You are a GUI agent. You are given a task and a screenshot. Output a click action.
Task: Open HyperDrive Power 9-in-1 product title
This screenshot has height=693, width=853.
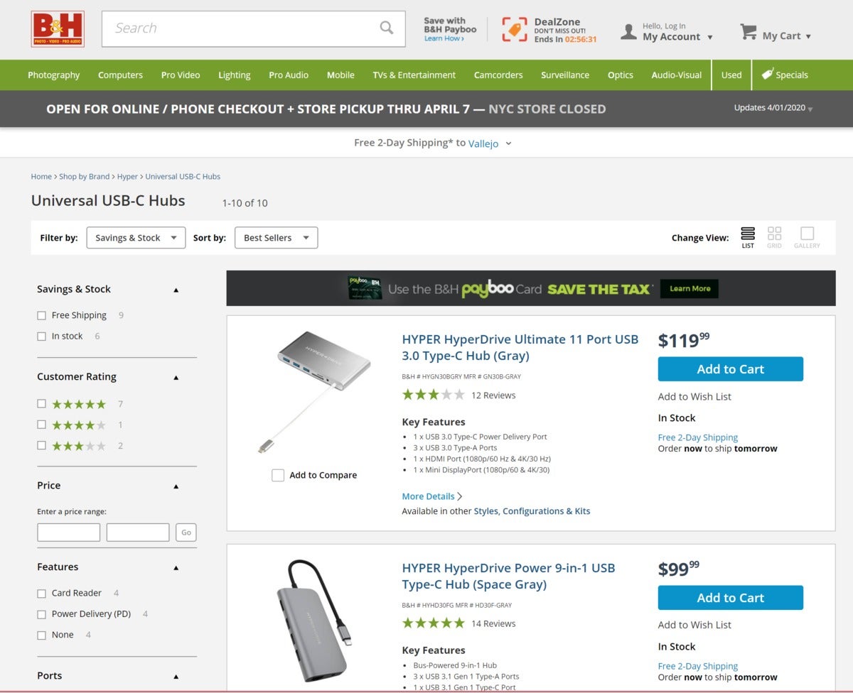pyautogui.click(x=508, y=576)
